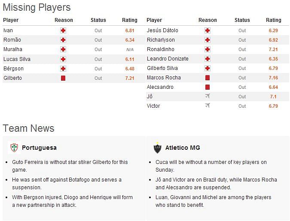Click the Atletico MG team name heading
This screenshot has height=221, width=290.
(x=183, y=148)
